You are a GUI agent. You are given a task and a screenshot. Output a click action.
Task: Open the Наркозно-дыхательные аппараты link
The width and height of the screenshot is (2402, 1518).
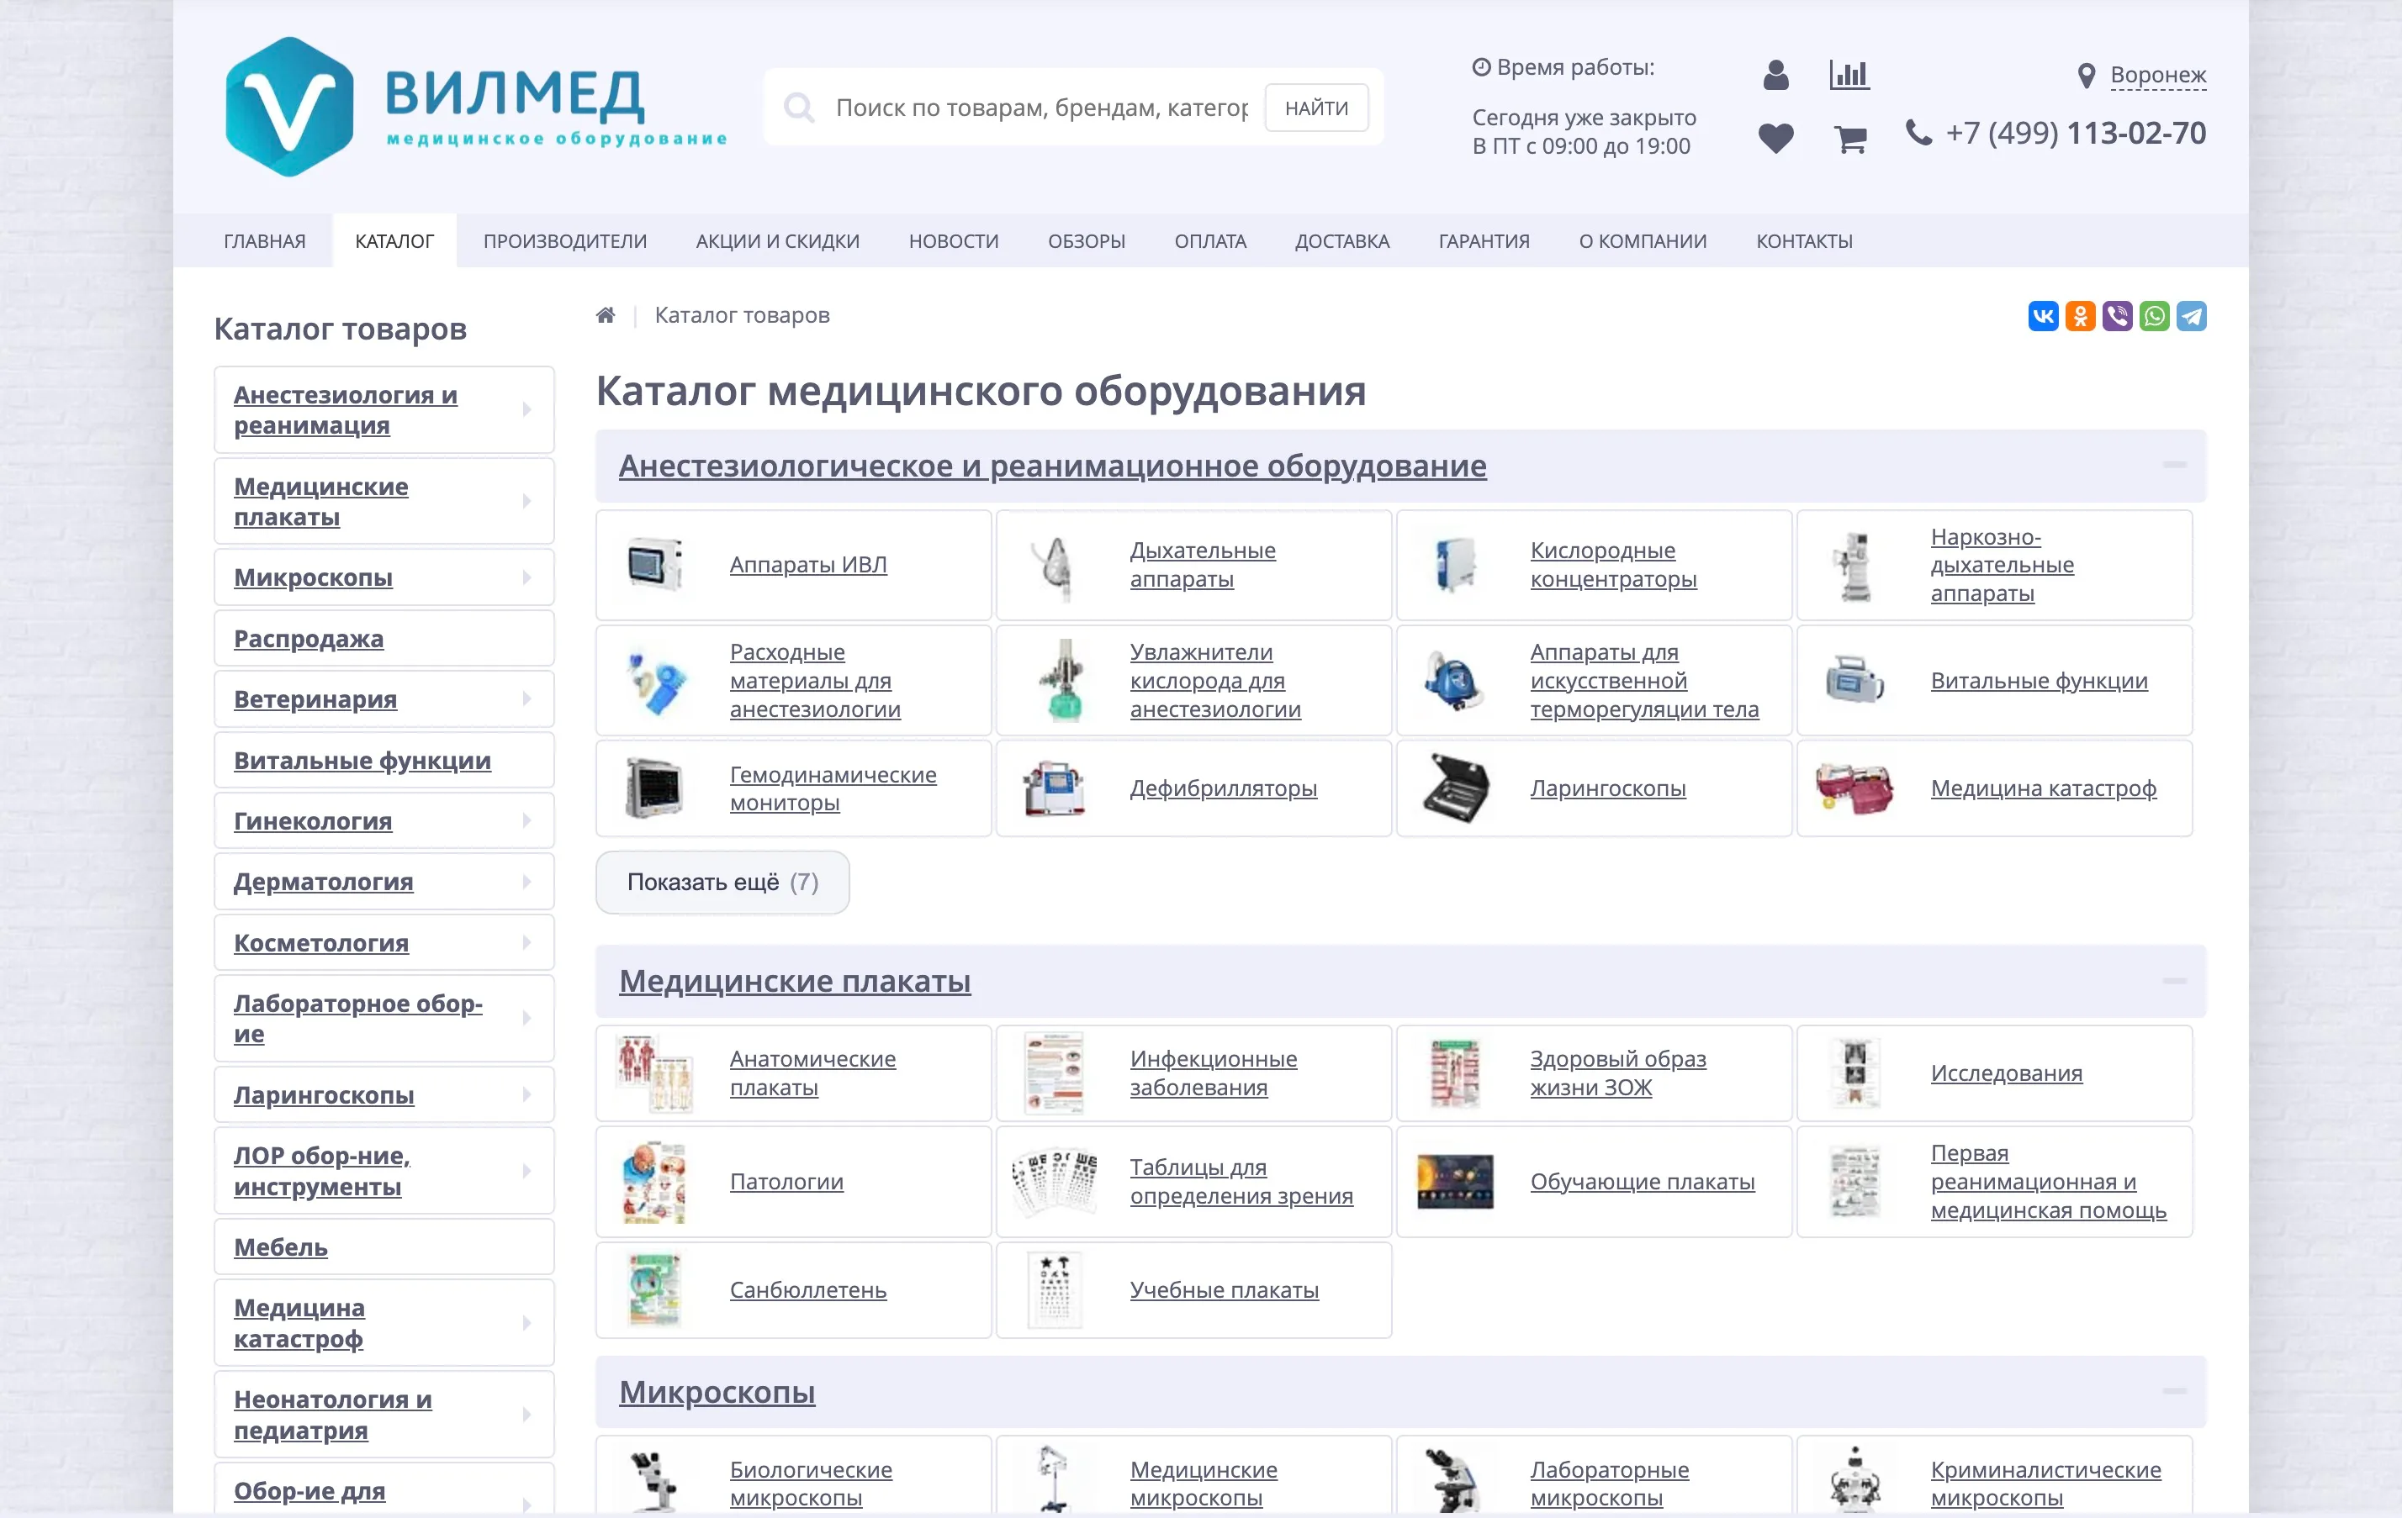pyautogui.click(x=2002, y=564)
